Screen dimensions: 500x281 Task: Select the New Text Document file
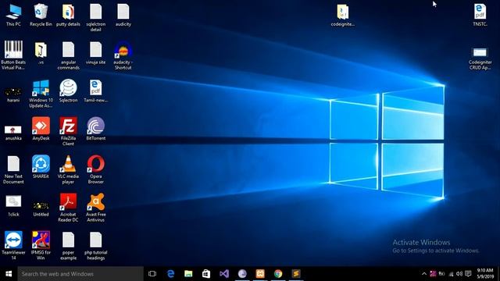(x=13, y=169)
